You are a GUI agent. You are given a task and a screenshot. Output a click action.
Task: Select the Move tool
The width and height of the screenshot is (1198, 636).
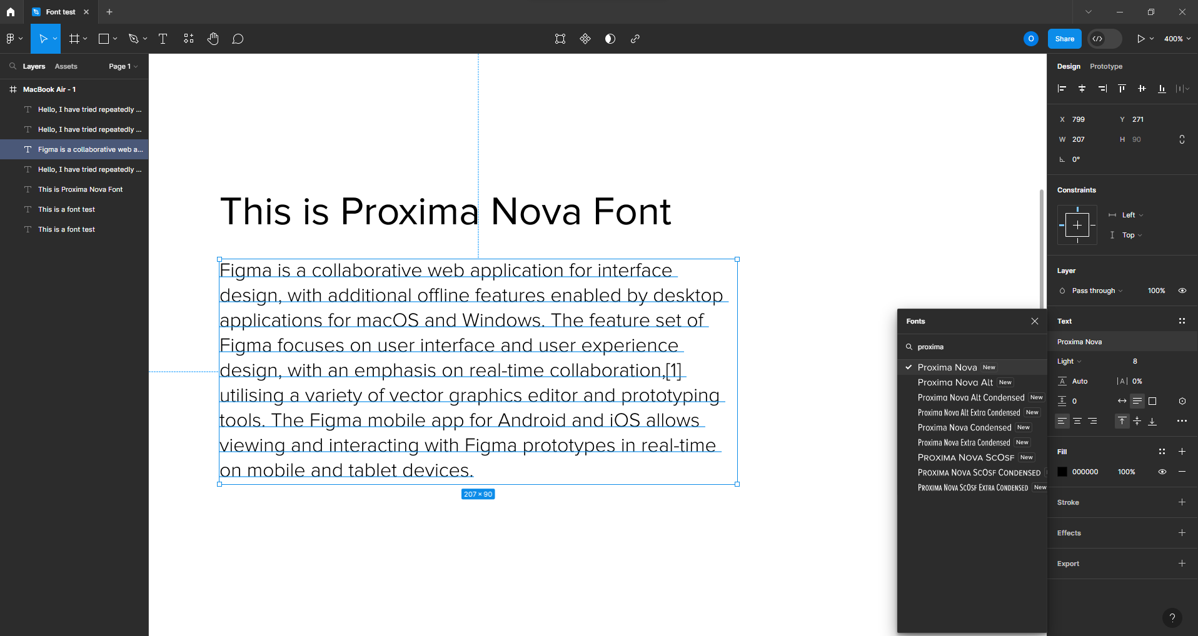point(43,39)
